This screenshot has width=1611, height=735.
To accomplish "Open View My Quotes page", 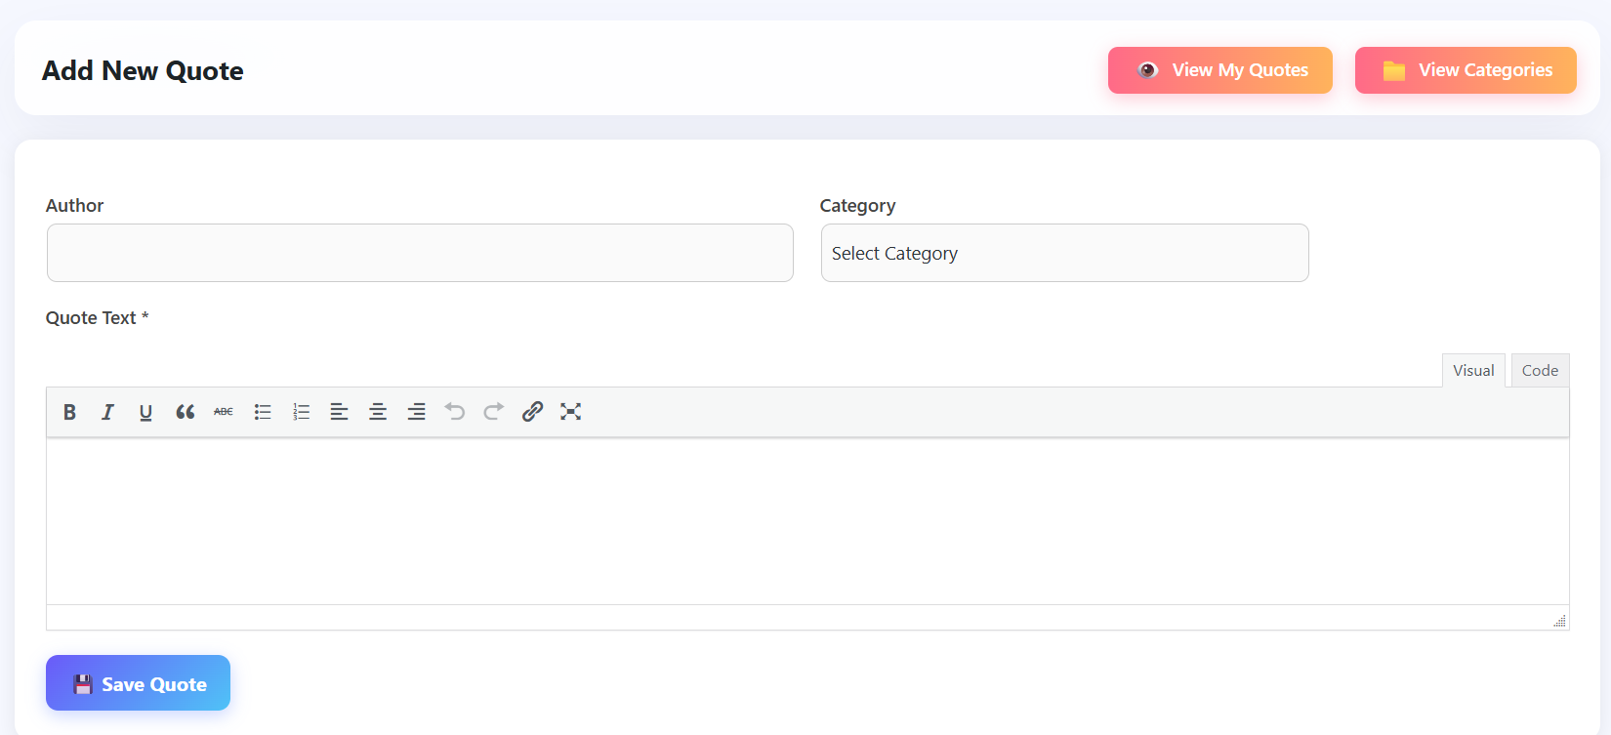I will [1220, 70].
